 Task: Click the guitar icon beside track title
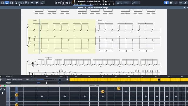point(75,1)
